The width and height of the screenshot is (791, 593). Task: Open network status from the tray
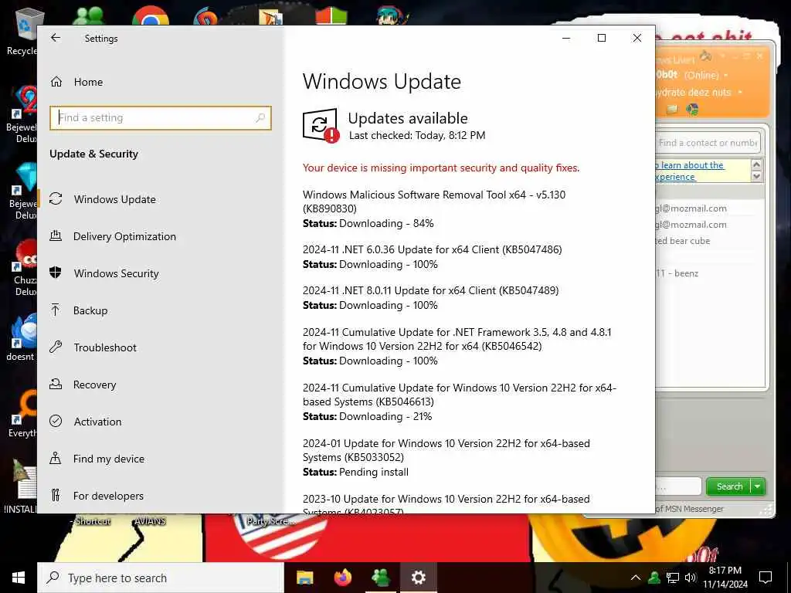tap(673, 578)
